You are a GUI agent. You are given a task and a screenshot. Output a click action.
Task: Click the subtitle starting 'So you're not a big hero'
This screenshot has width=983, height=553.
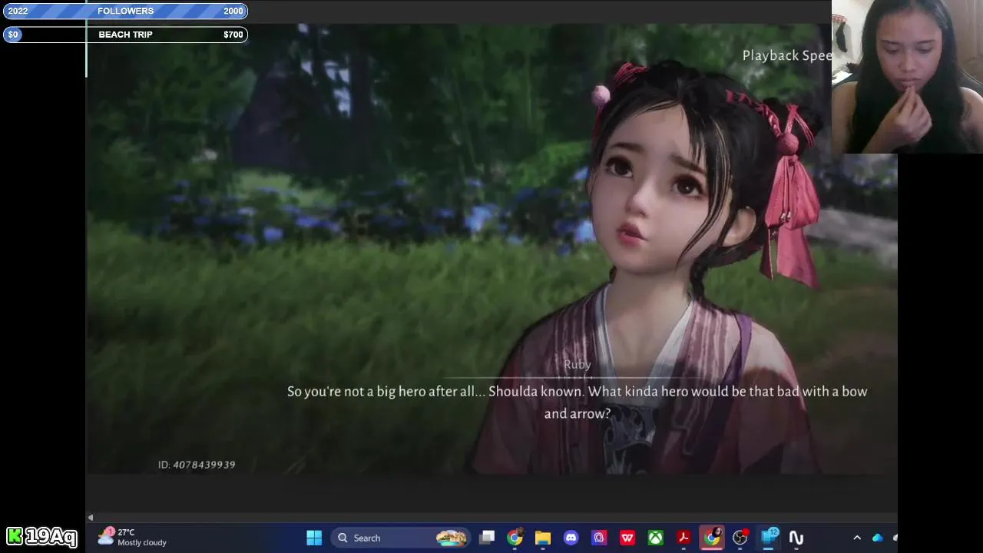[577, 402]
